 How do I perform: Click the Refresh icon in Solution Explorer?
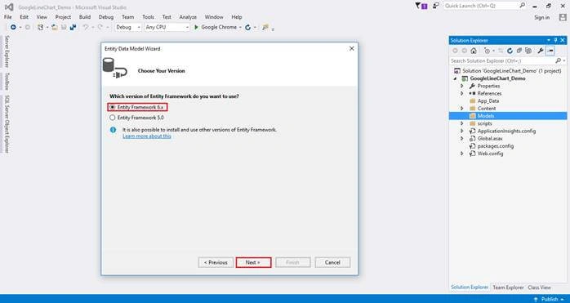point(510,51)
